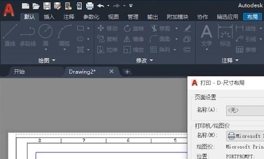Open the hatch tool dropdown arrow
Screen dimensions: 264x159
click(88, 50)
